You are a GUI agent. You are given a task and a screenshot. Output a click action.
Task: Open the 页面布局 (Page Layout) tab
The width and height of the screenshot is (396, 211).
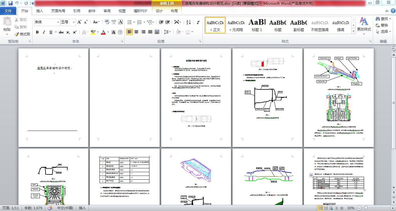tap(58, 11)
